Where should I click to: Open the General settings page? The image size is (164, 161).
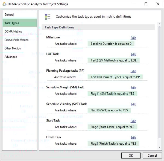(20, 14)
